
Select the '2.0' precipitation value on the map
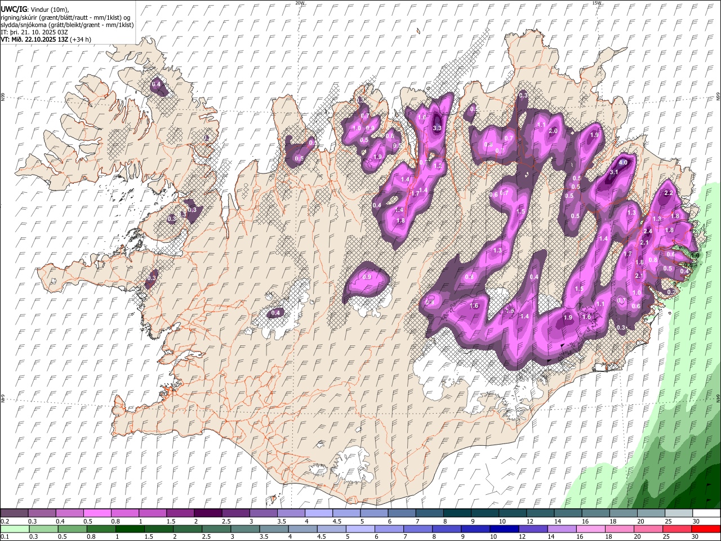tap(553, 131)
